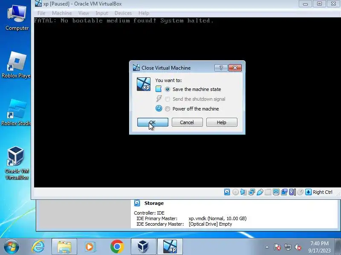The image size is (341, 255).
Task: Click the recording status icon
Action: (x=284, y=192)
